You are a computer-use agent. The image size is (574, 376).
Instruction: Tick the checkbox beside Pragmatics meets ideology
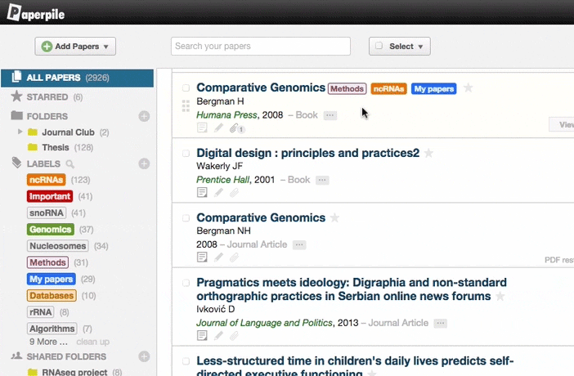pos(186,283)
